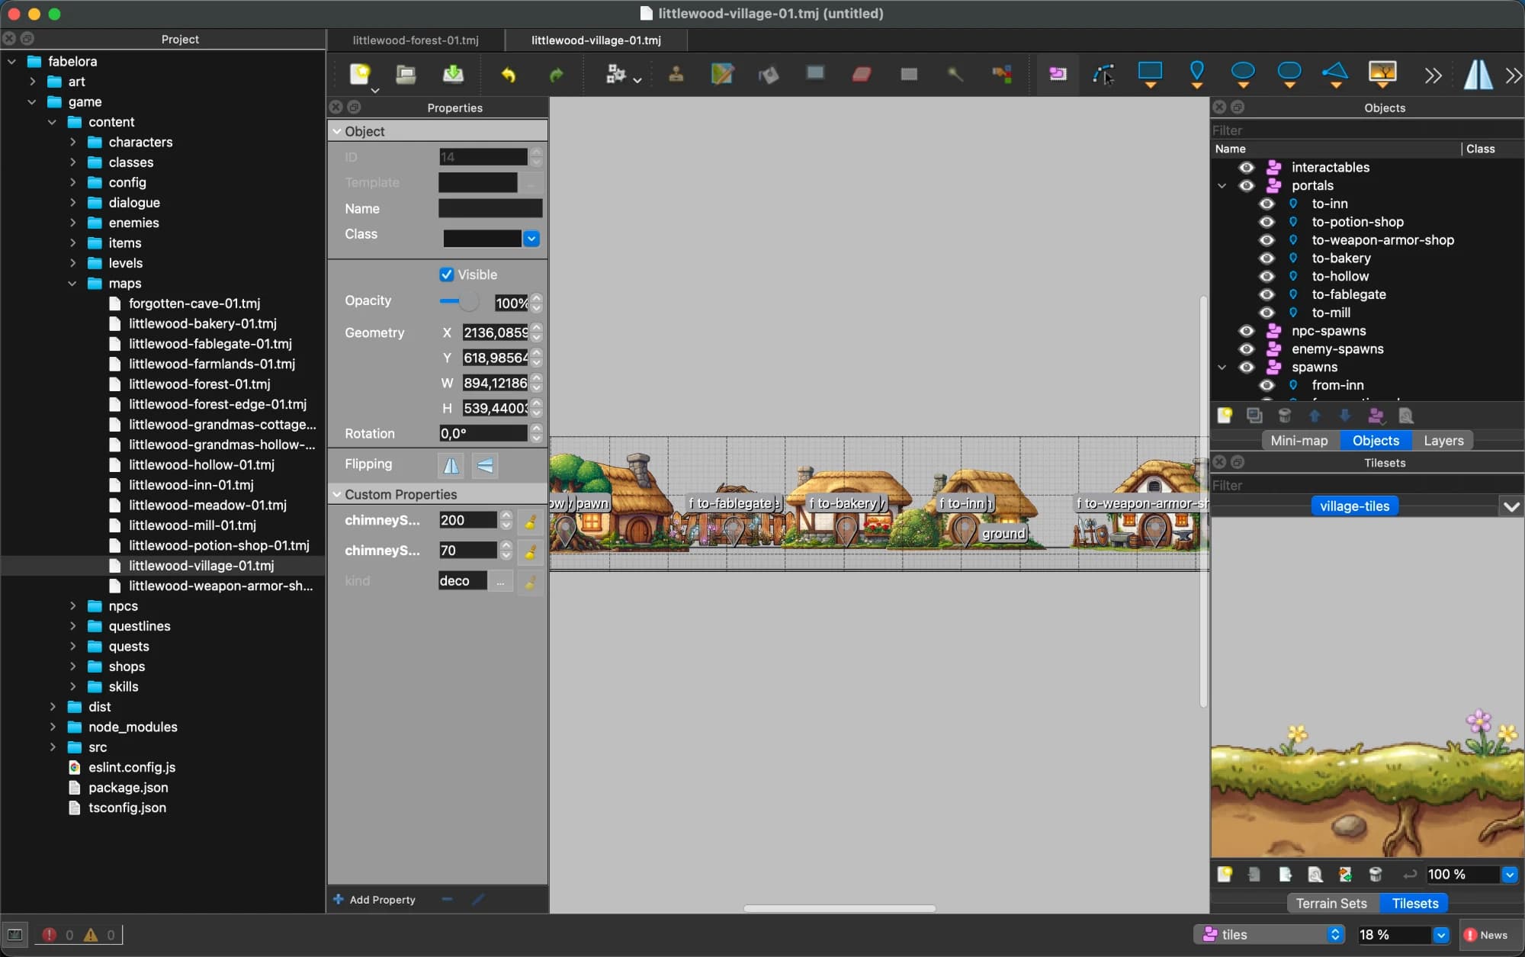The image size is (1525, 957).
Task: Click the Add Property button
Action: tap(374, 900)
